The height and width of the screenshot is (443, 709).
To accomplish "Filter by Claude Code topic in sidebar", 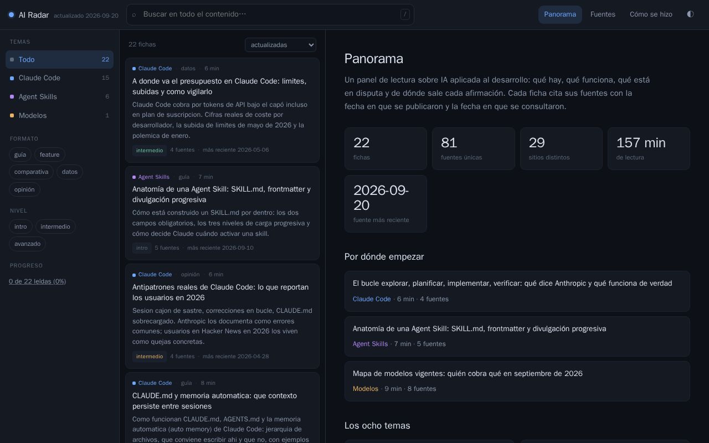I will 59,78.
